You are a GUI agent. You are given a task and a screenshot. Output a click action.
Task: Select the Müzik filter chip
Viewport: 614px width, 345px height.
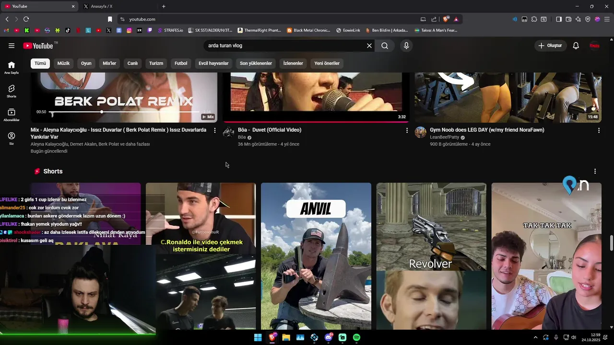(63, 63)
